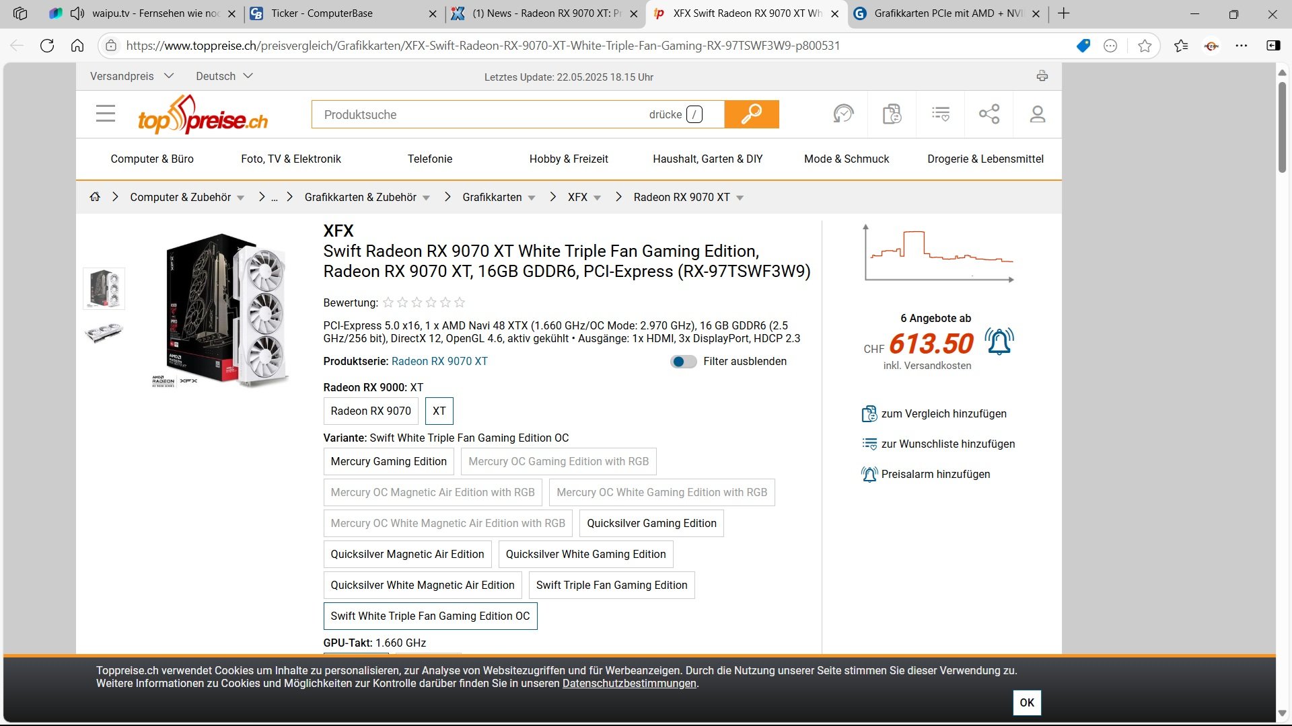Expand the XFX breadcrumb dropdown arrow
Image resolution: width=1292 pixels, height=726 pixels.
click(598, 198)
